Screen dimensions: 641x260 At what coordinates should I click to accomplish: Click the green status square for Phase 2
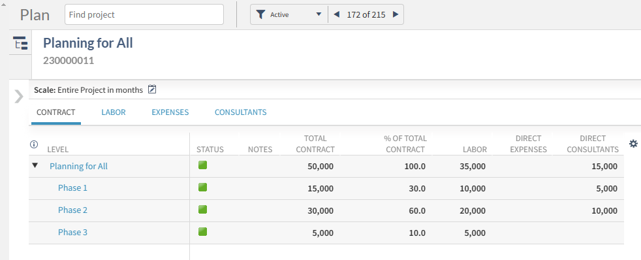(x=203, y=210)
